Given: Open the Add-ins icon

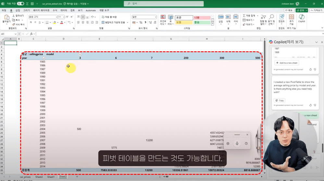Looking at the screenshot, I should coord(291,17).
